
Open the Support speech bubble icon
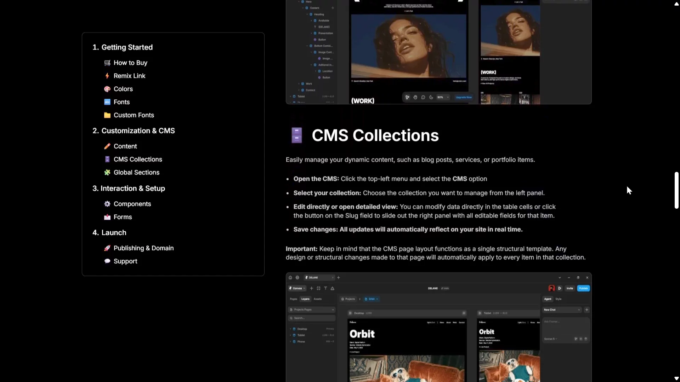[x=107, y=261]
